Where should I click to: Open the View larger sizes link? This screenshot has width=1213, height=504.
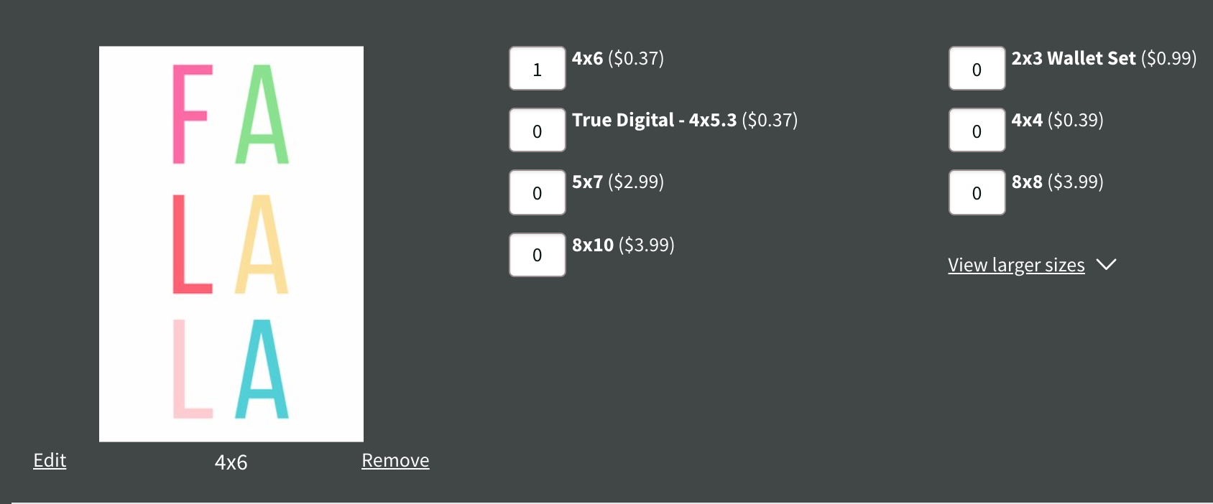point(1016,265)
